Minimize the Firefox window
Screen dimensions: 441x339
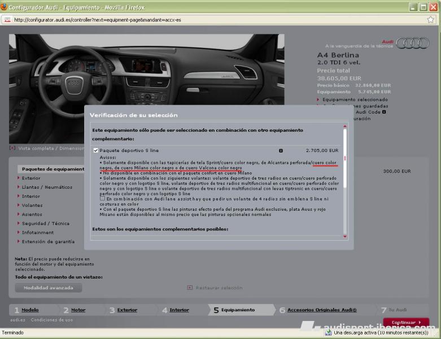(413, 7)
